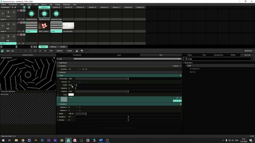
Task: Solo Layer 2 with its S button
Action: click(x=14, y=24)
